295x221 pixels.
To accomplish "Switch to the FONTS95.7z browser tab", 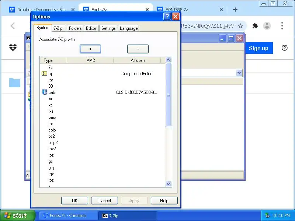I will [190, 10].
